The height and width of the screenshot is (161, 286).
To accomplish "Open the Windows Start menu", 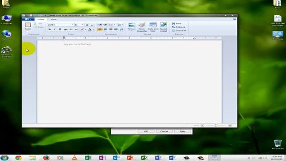I will (4, 158).
